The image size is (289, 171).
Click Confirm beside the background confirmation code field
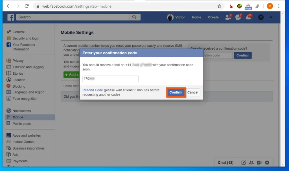(x=243, y=55)
